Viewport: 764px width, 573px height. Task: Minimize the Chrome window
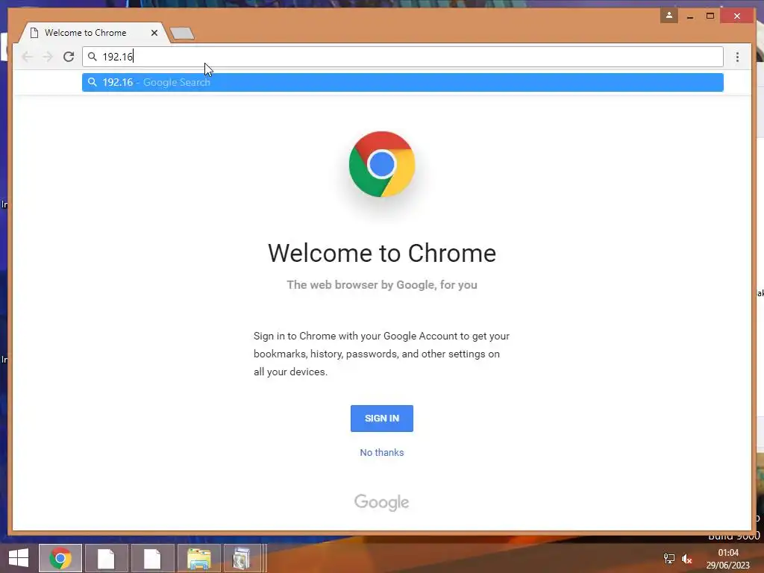coord(690,16)
